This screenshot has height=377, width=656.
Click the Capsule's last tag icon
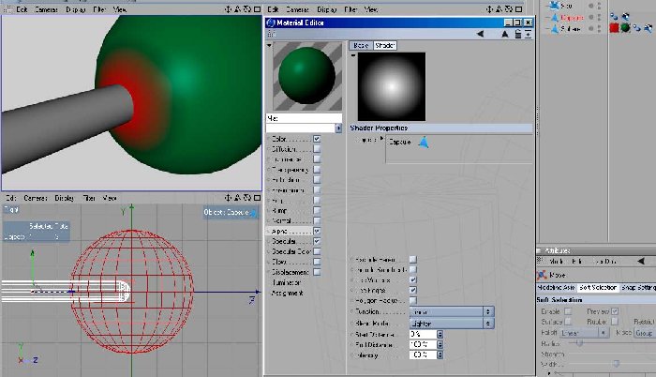tap(625, 17)
